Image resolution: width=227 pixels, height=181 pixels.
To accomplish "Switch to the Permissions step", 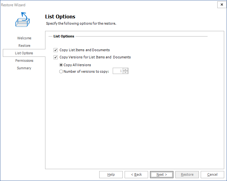I will 24,61.
